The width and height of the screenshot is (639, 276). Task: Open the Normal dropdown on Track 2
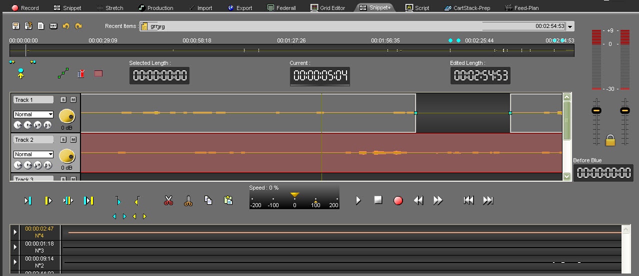pyautogui.click(x=33, y=154)
